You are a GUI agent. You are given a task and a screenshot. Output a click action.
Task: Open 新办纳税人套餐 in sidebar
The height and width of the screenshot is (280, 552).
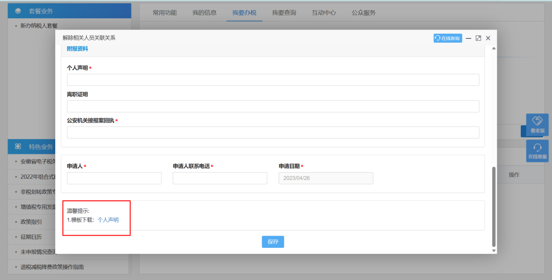tap(39, 26)
